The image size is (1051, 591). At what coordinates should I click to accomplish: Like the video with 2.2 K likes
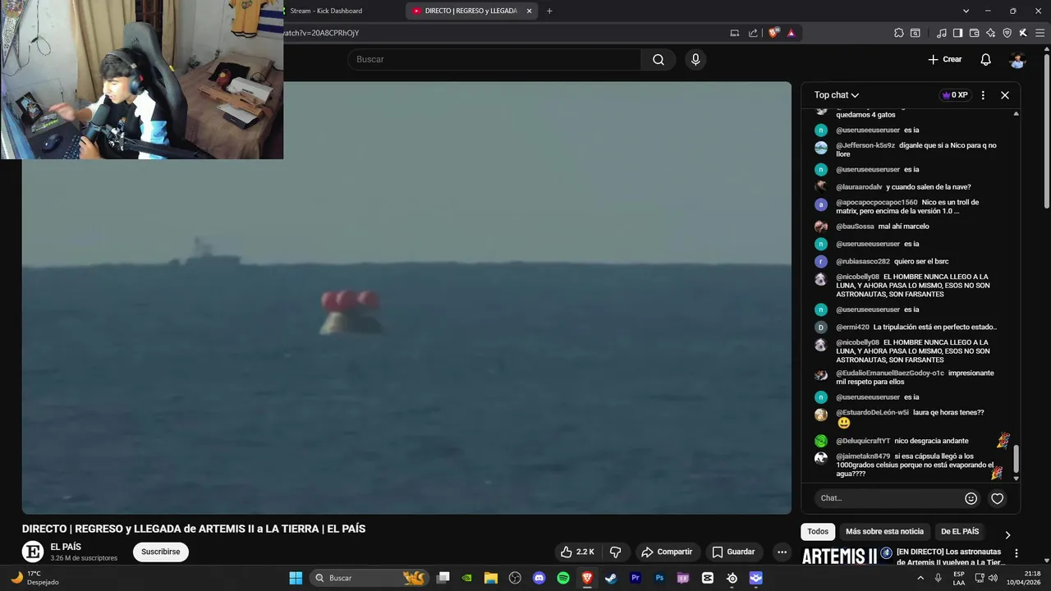[577, 552]
